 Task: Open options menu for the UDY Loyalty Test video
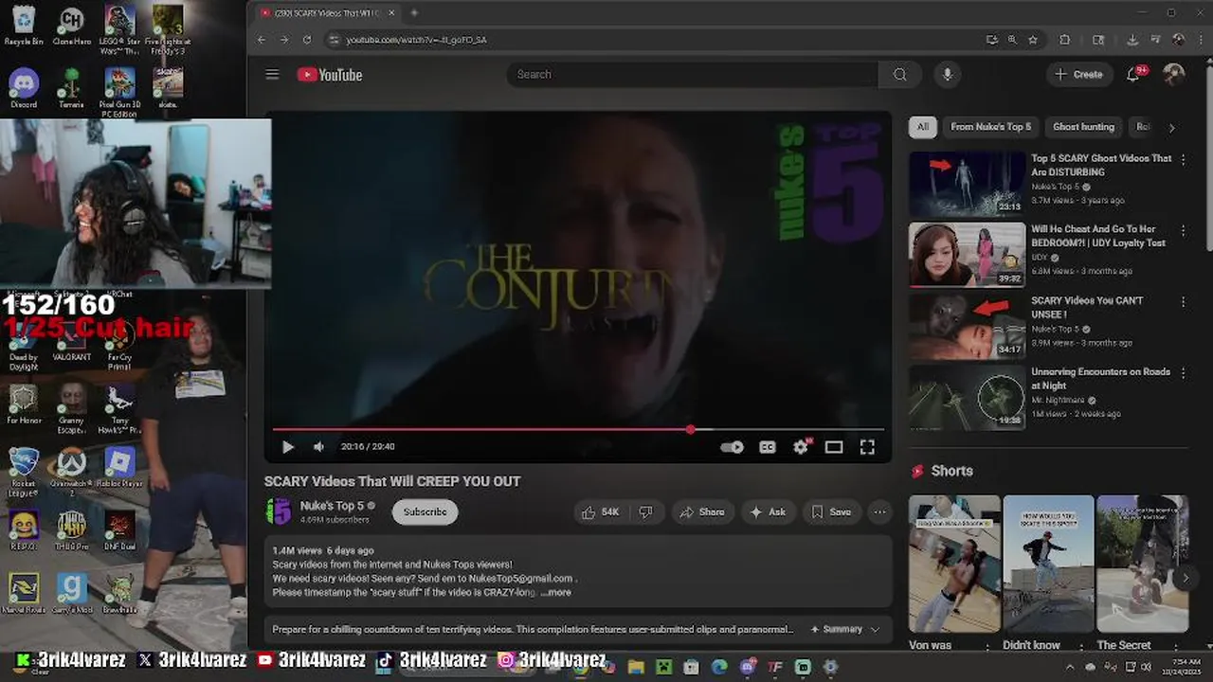[1183, 231]
